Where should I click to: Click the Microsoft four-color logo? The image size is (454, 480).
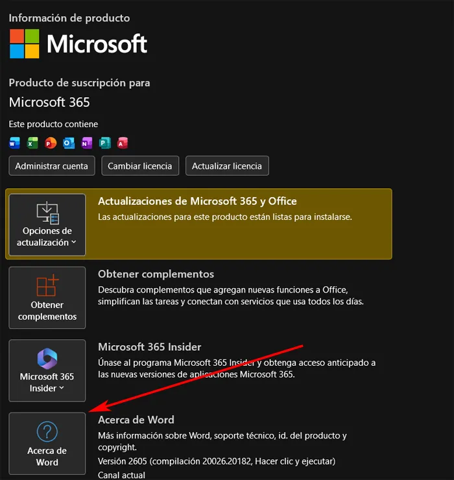tap(25, 43)
